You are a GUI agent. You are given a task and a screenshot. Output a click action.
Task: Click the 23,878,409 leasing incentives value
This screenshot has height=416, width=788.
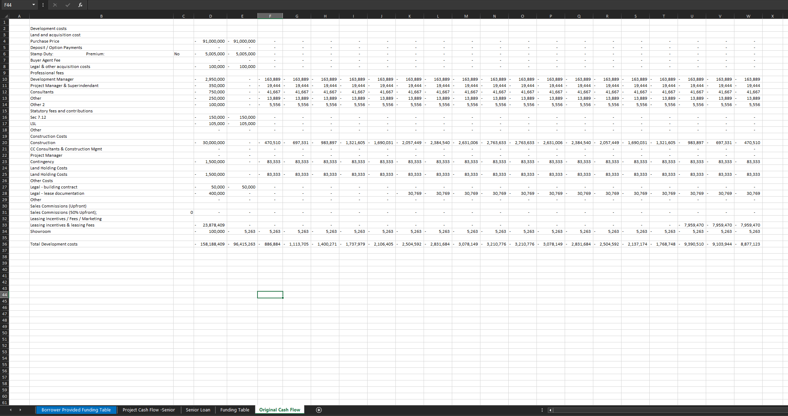pos(211,225)
